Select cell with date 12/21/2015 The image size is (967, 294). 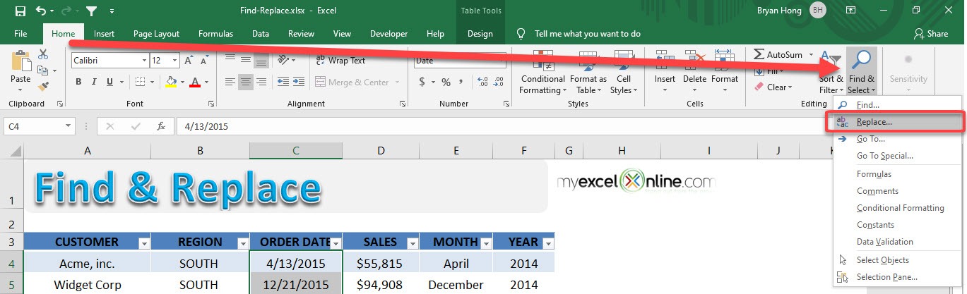tap(296, 285)
